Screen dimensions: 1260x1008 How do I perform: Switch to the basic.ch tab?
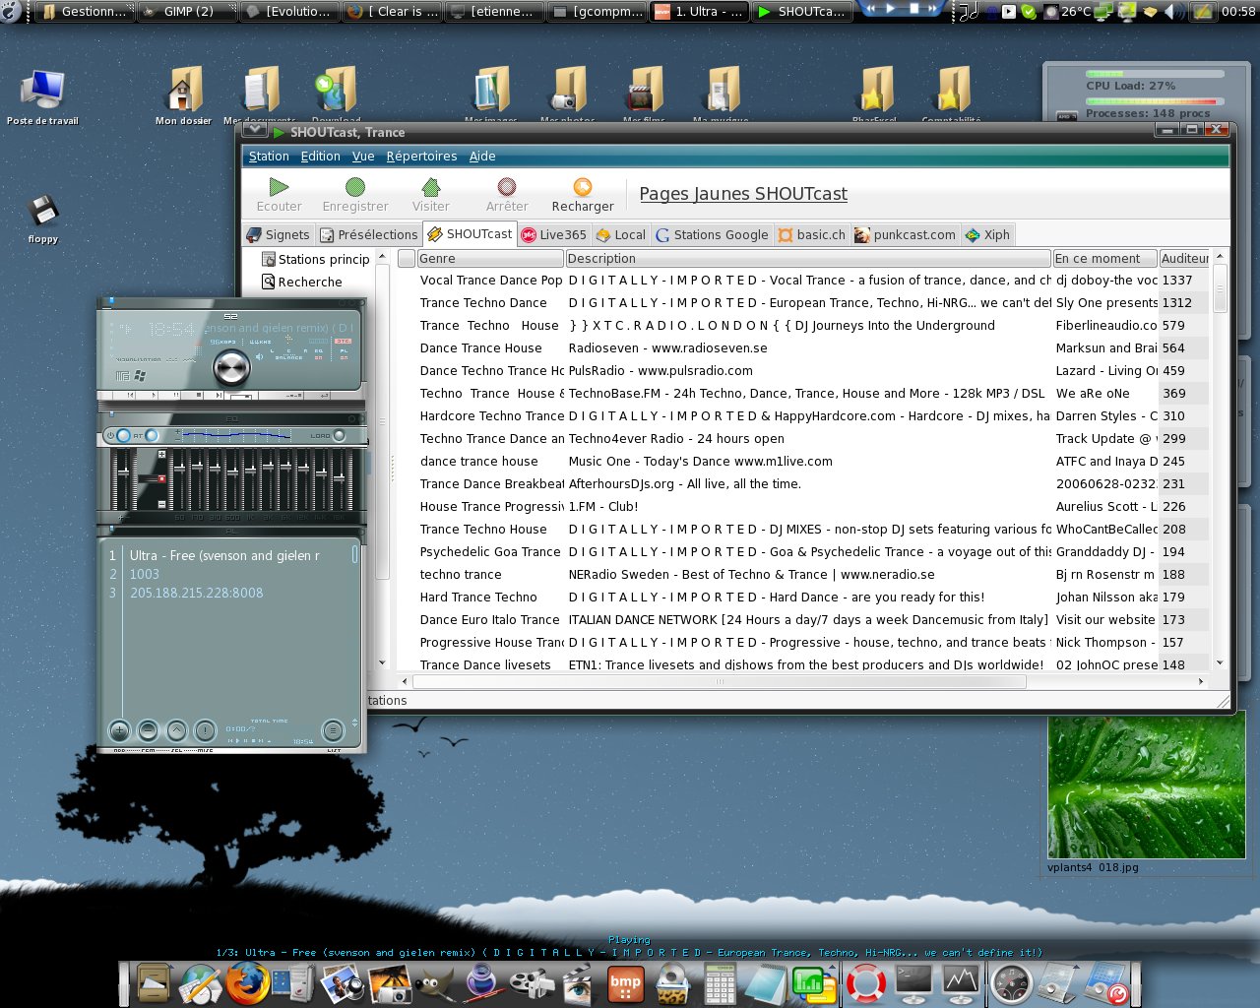coord(812,234)
